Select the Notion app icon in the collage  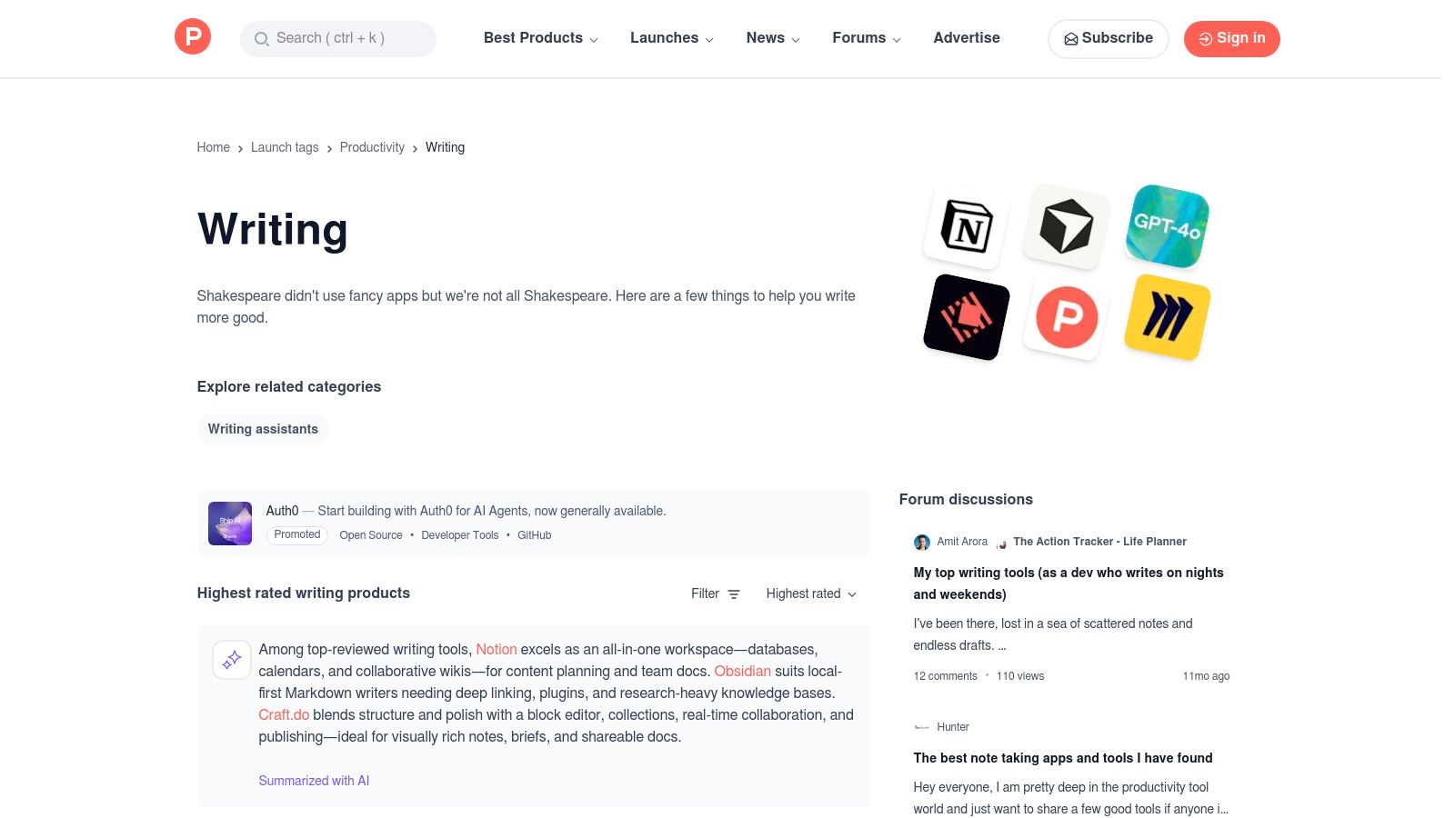964,227
